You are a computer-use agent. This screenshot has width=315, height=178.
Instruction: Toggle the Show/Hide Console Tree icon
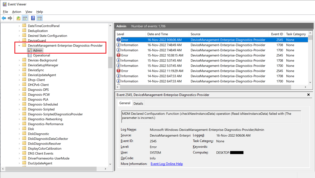(25, 18)
